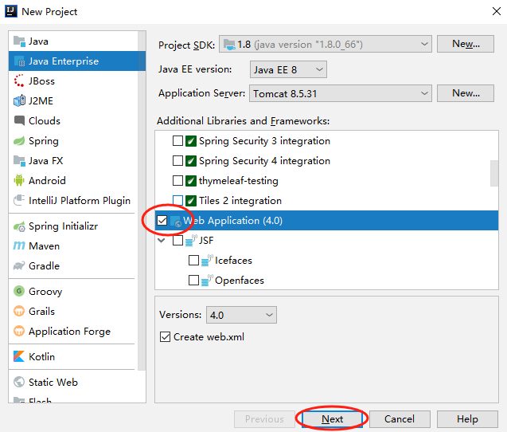Click the Application Forge icon
The height and width of the screenshot is (432, 507).
point(19,331)
